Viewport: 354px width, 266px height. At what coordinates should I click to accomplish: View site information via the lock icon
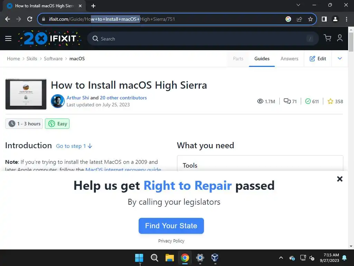(x=44, y=19)
